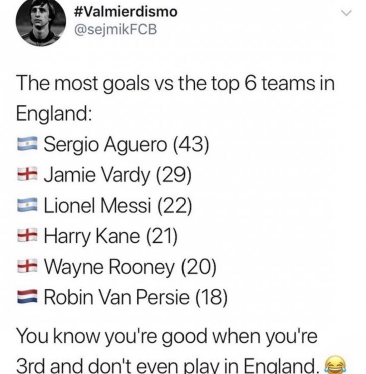The width and height of the screenshot is (366, 374).
Task: Select the "Sergio Aguero (43)" line
Action: (x=126, y=145)
